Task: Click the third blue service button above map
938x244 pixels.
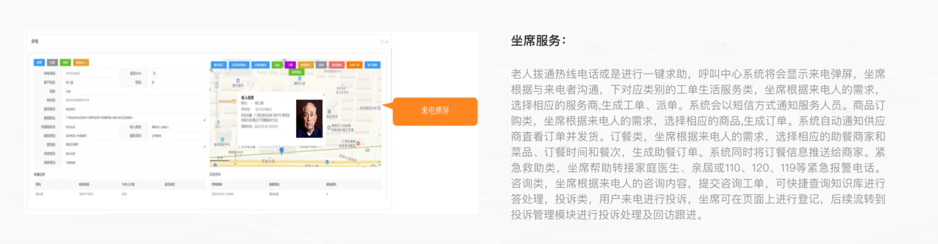Action: [261, 65]
